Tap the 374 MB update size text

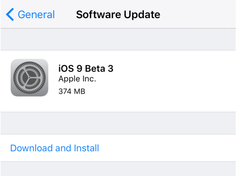[72, 91]
